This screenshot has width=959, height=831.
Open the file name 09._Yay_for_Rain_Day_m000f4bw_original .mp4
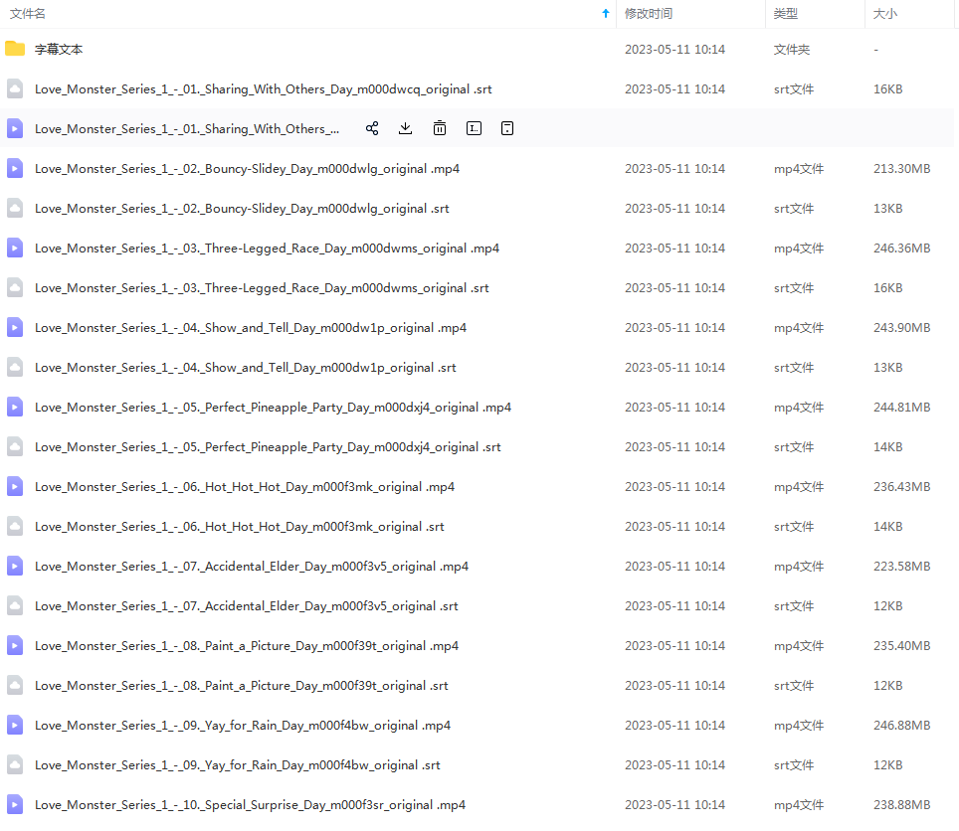pos(243,726)
